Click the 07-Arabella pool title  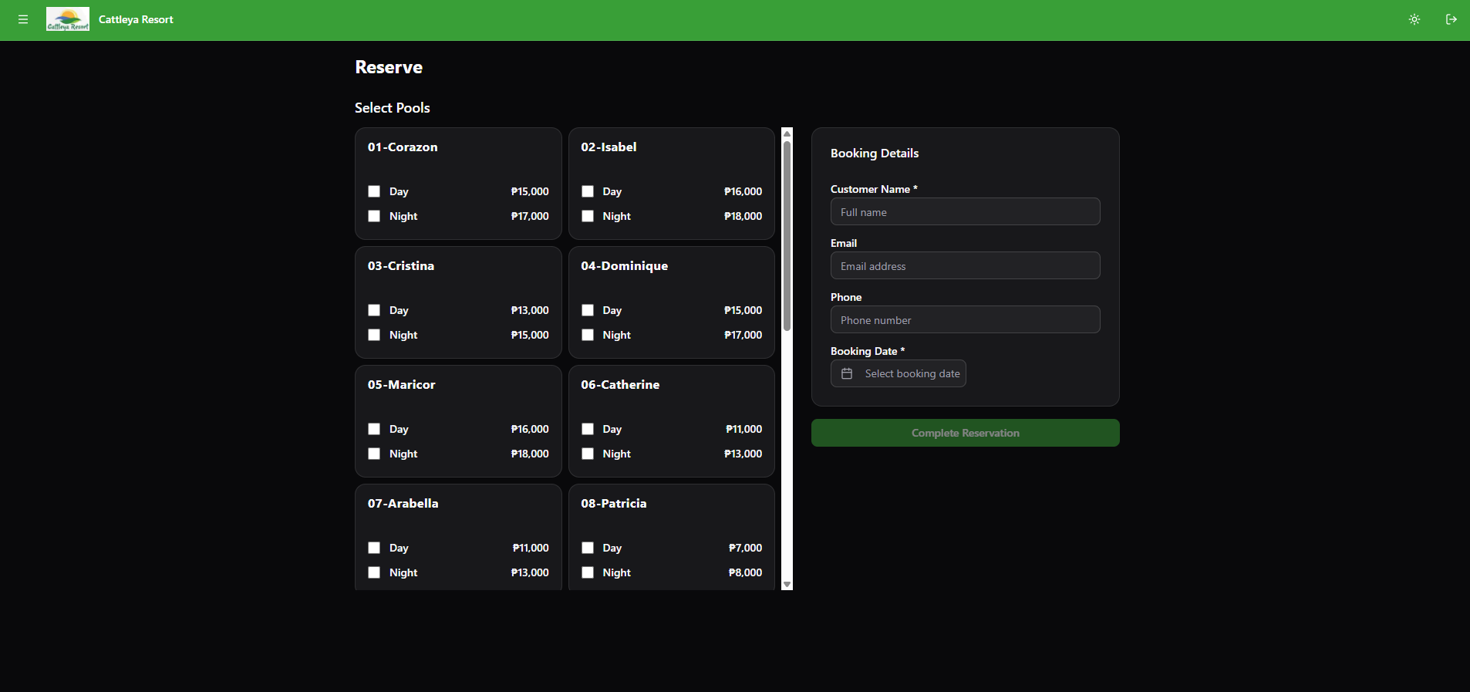(x=403, y=503)
